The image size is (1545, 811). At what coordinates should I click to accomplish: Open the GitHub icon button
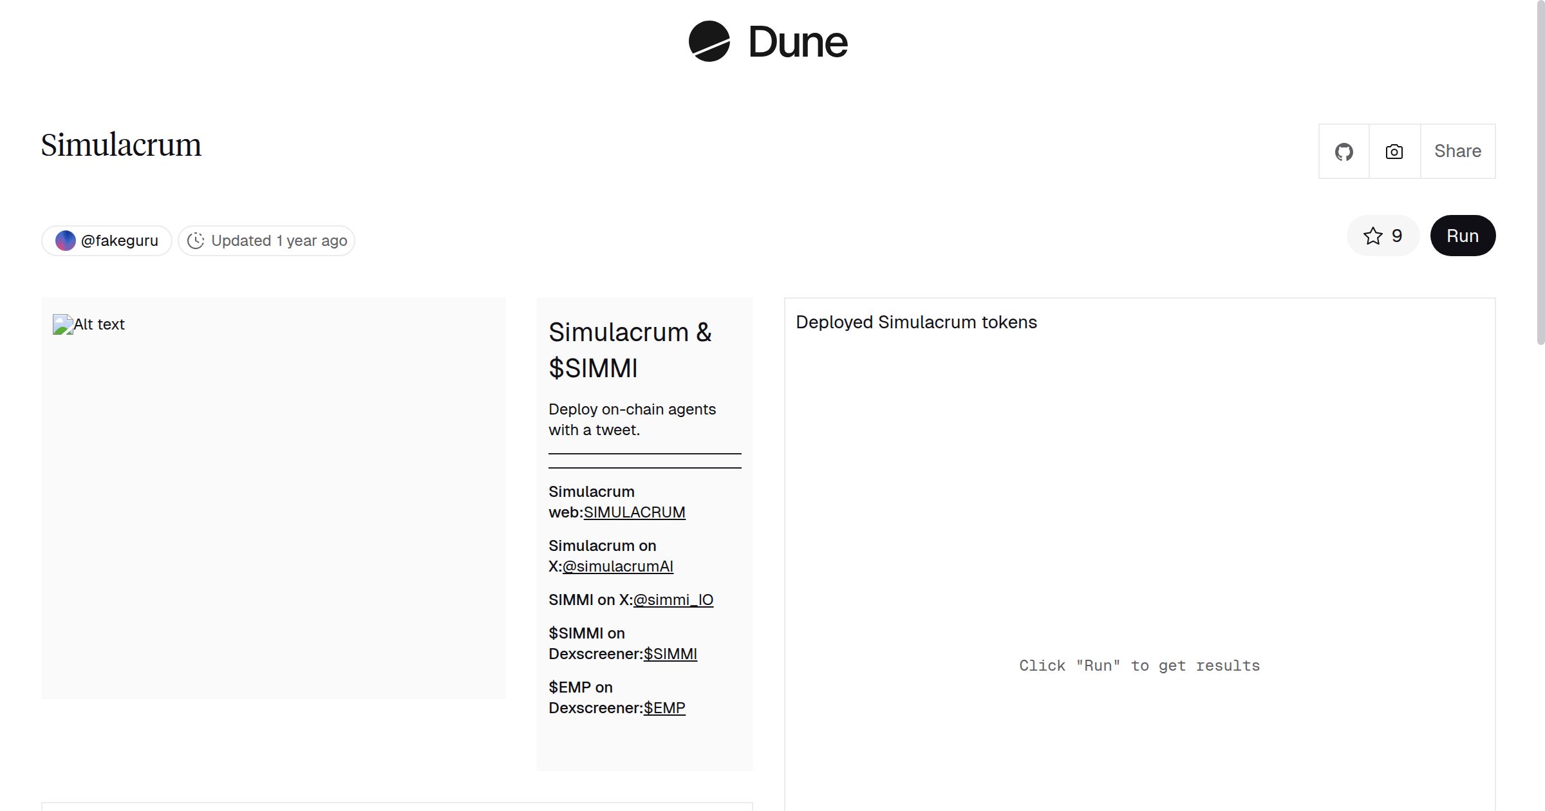coord(1344,152)
